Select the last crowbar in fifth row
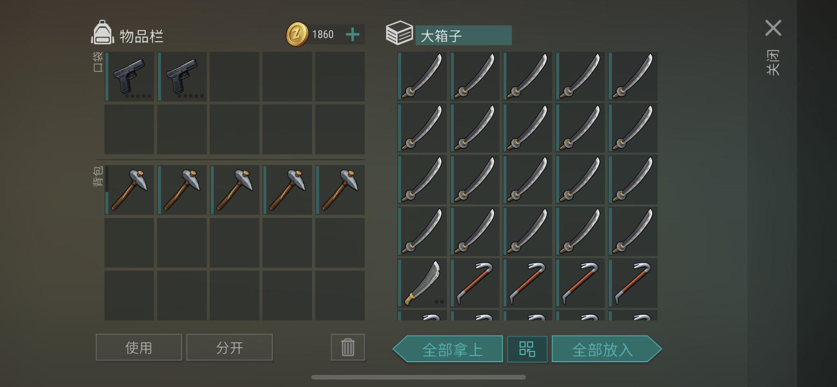This screenshot has width=837, height=387. [x=633, y=283]
